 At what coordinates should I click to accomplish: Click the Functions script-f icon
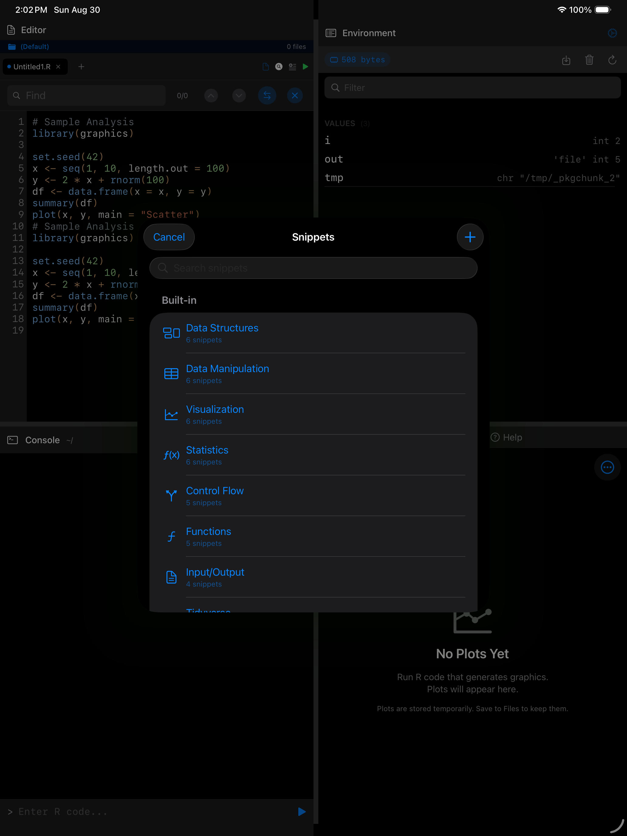(x=171, y=536)
